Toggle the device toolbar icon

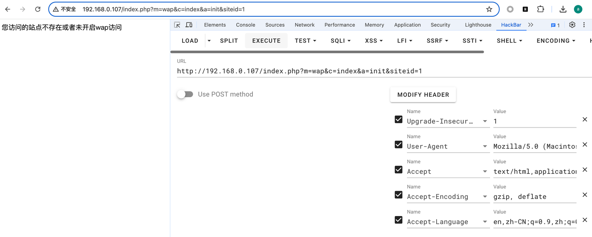(x=189, y=25)
